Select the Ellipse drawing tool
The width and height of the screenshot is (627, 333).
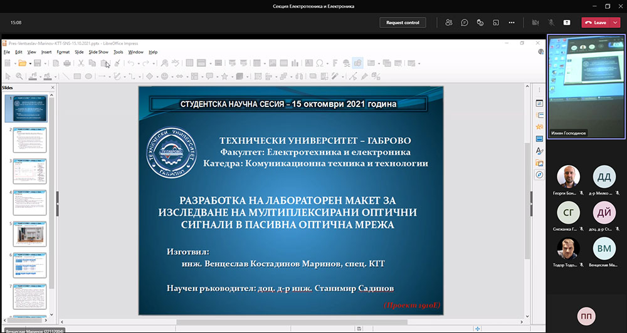[x=89, y=76]
